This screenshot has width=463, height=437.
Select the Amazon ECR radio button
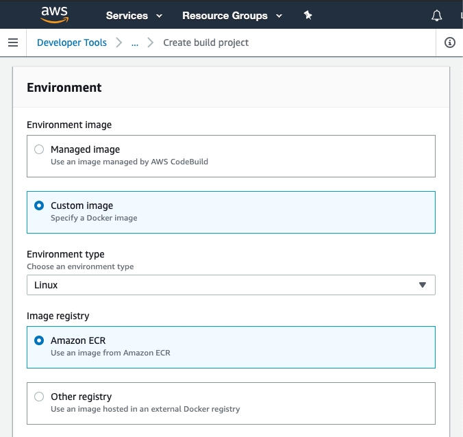[x=39, y=340]
